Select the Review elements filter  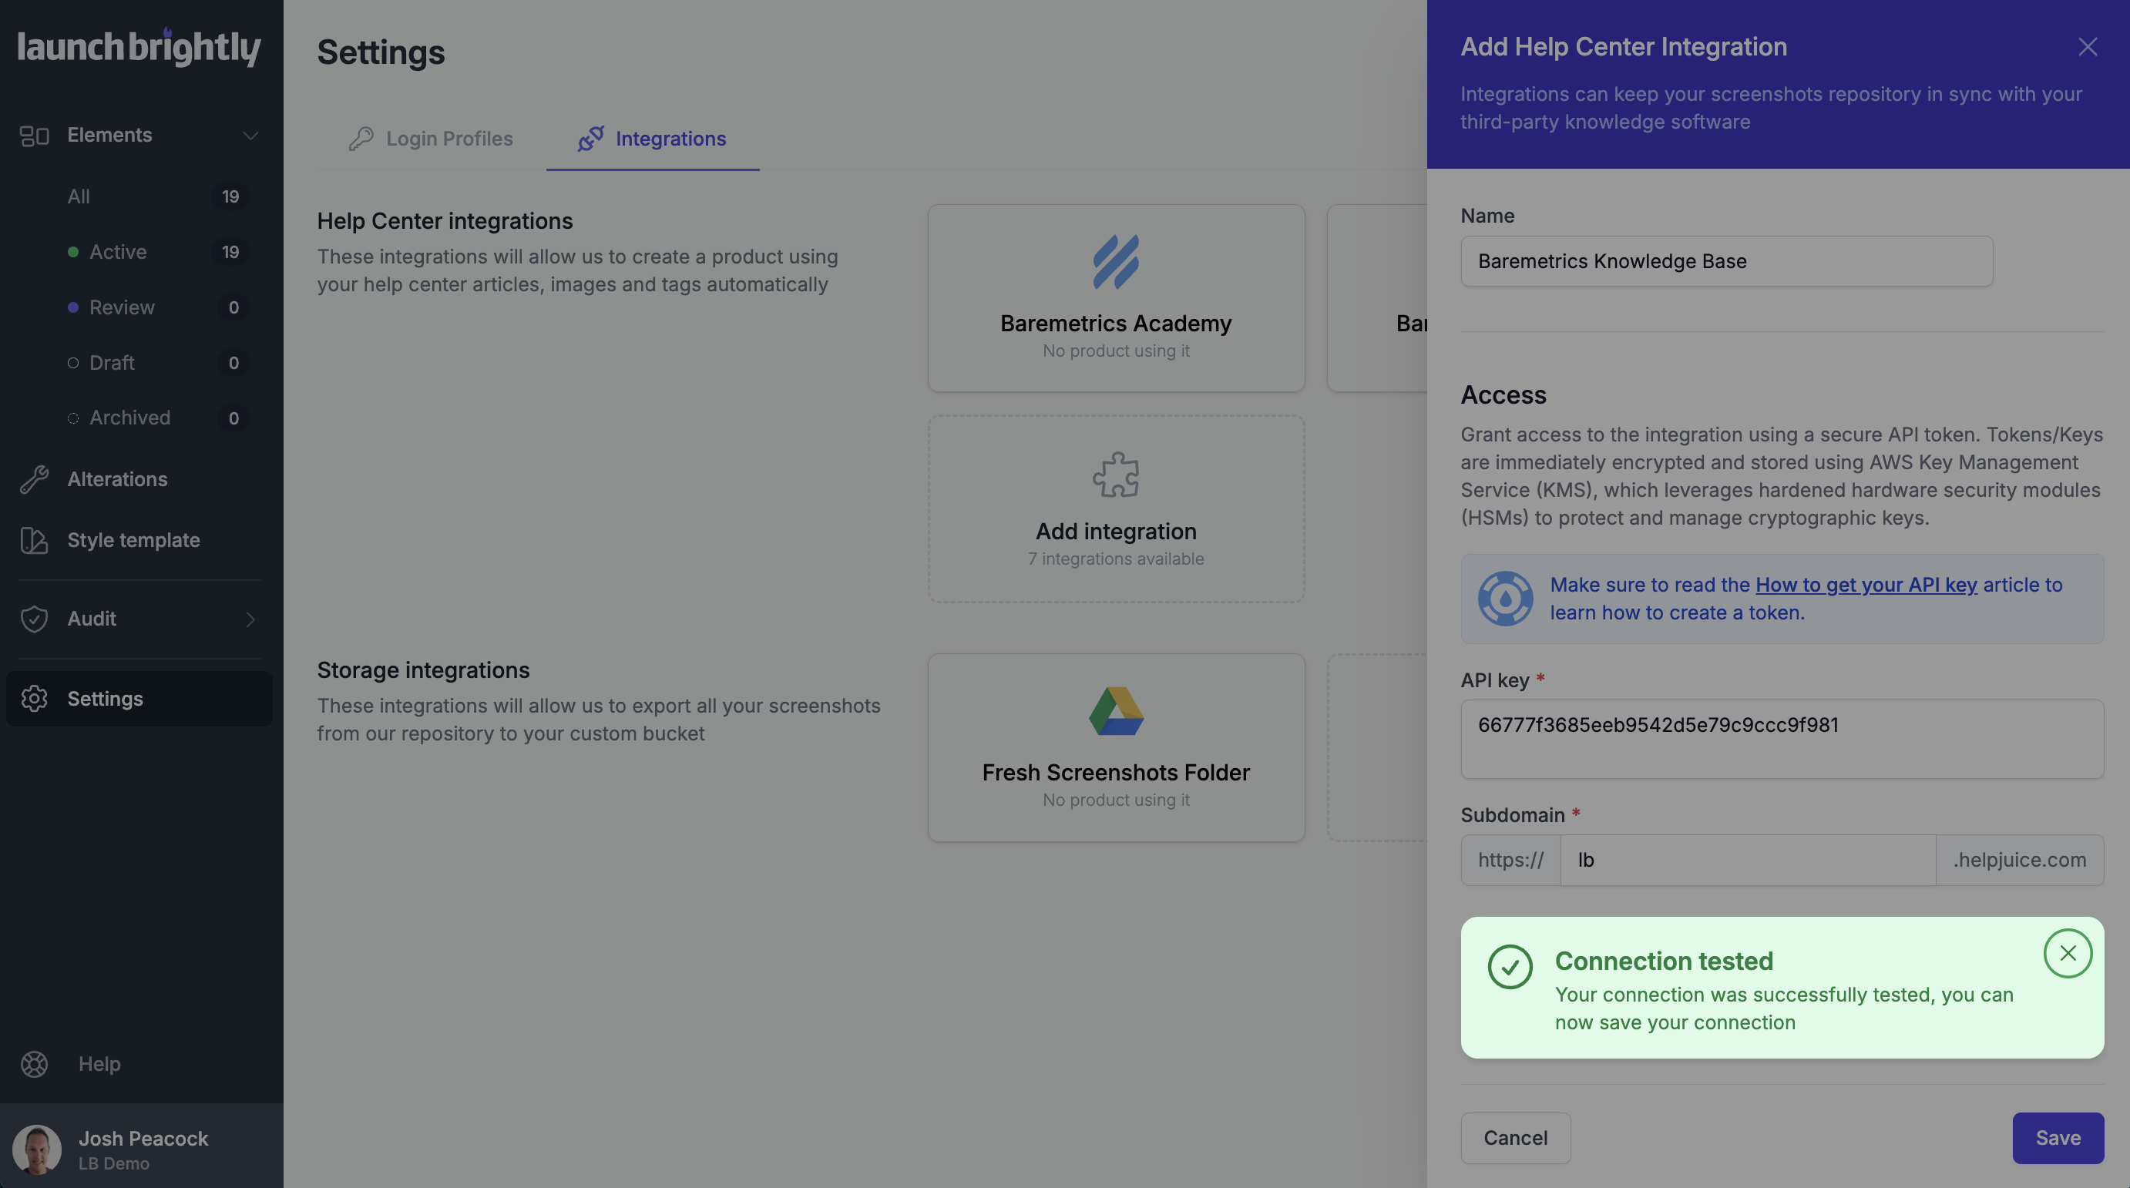[122, 307]
